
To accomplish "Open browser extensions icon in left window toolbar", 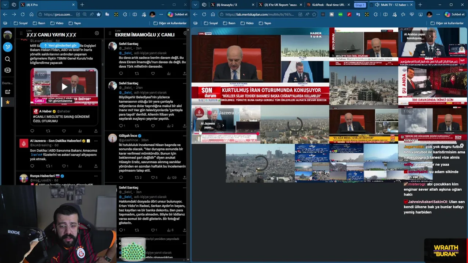I will (125, 14).
